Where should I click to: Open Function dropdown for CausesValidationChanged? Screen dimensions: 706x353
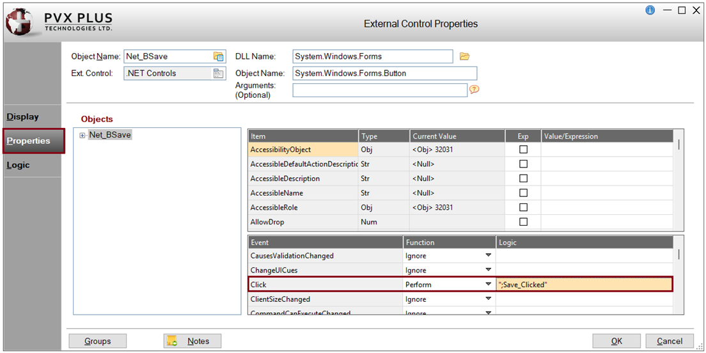pos(488,255)
